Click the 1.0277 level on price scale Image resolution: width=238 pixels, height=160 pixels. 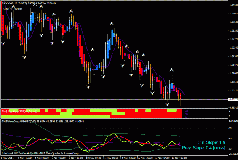click(234, 39)
